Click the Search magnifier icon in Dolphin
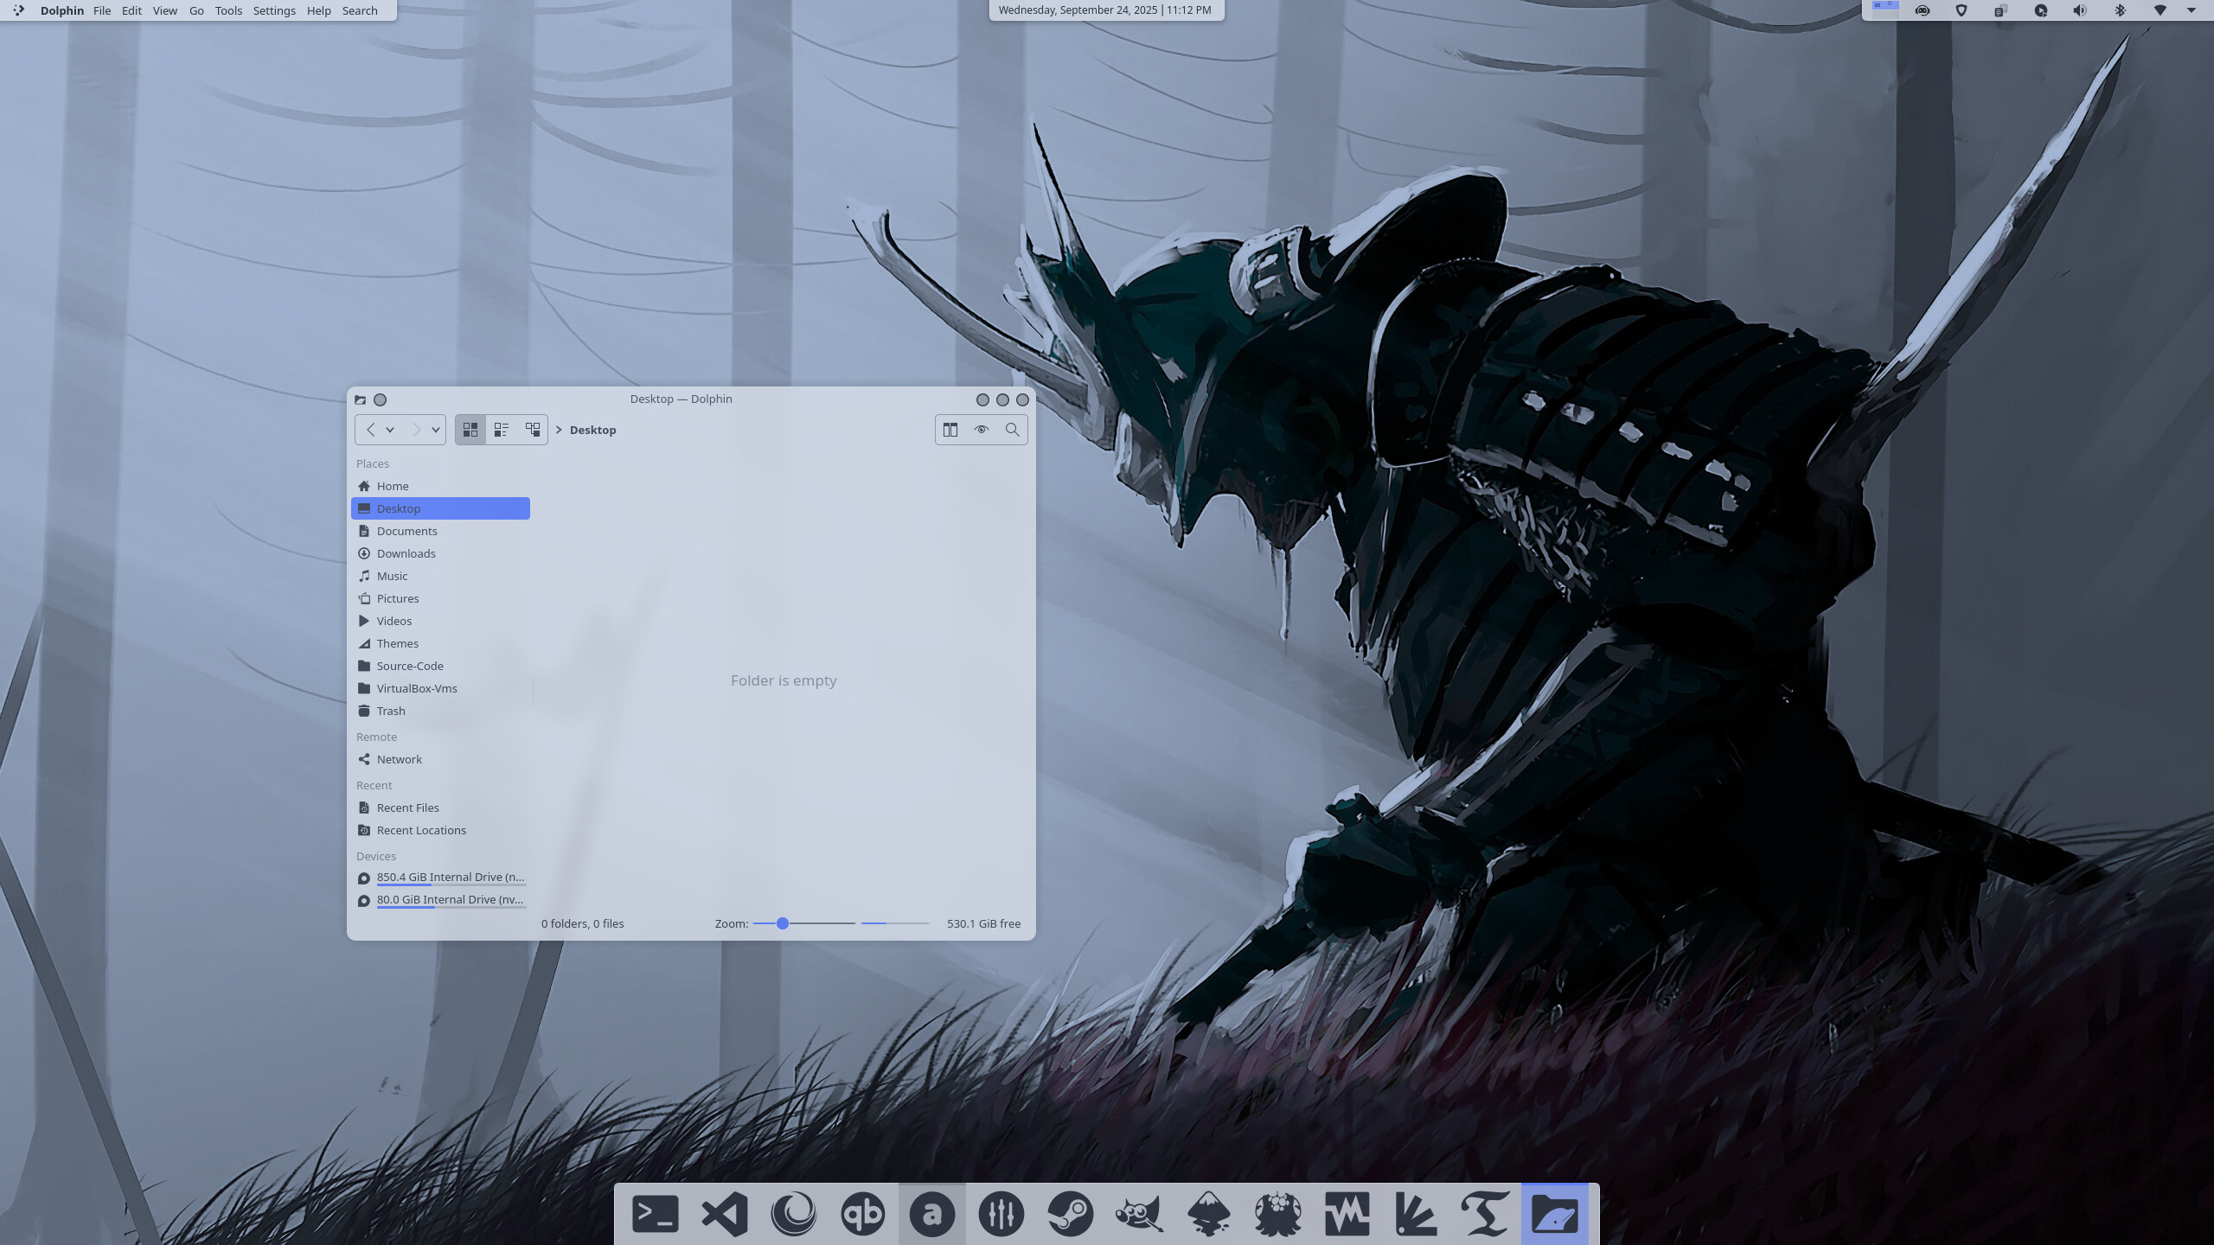Image resolution: width=2214 pixels, height=1245 pixels. coord(1012,430)
